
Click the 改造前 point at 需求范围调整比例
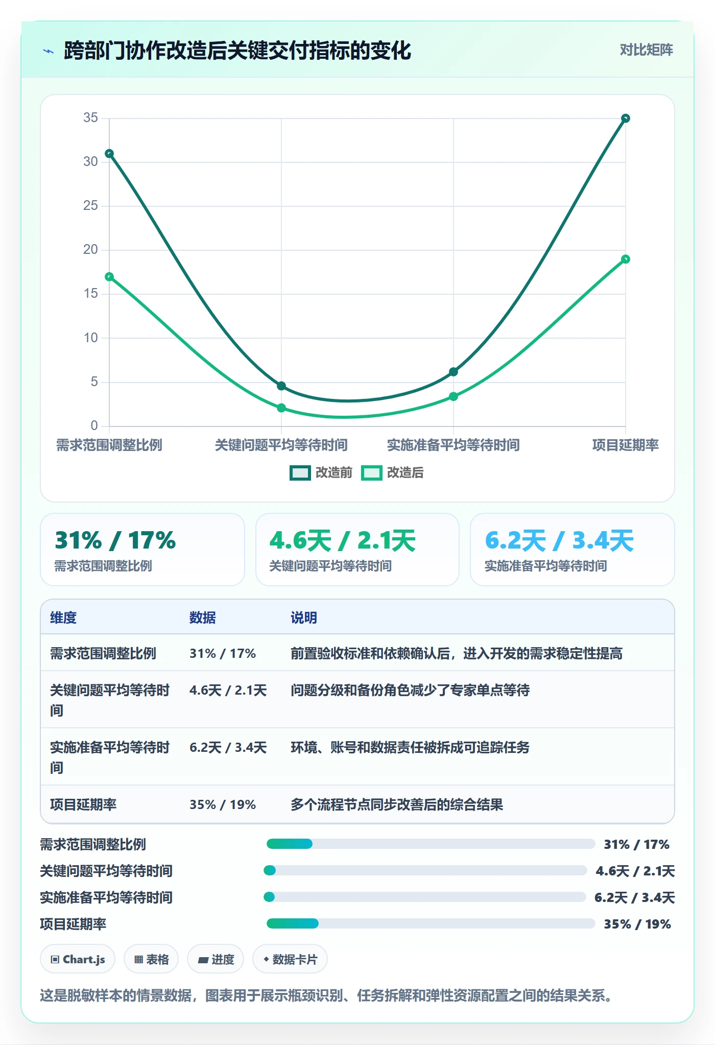109,154
